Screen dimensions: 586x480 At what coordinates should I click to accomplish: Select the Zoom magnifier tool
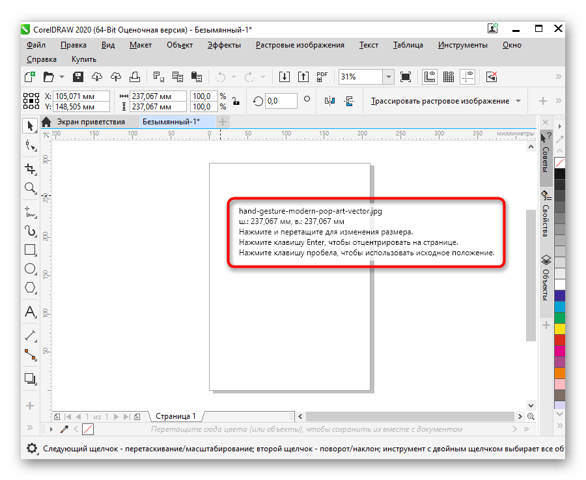coord(30,188)
